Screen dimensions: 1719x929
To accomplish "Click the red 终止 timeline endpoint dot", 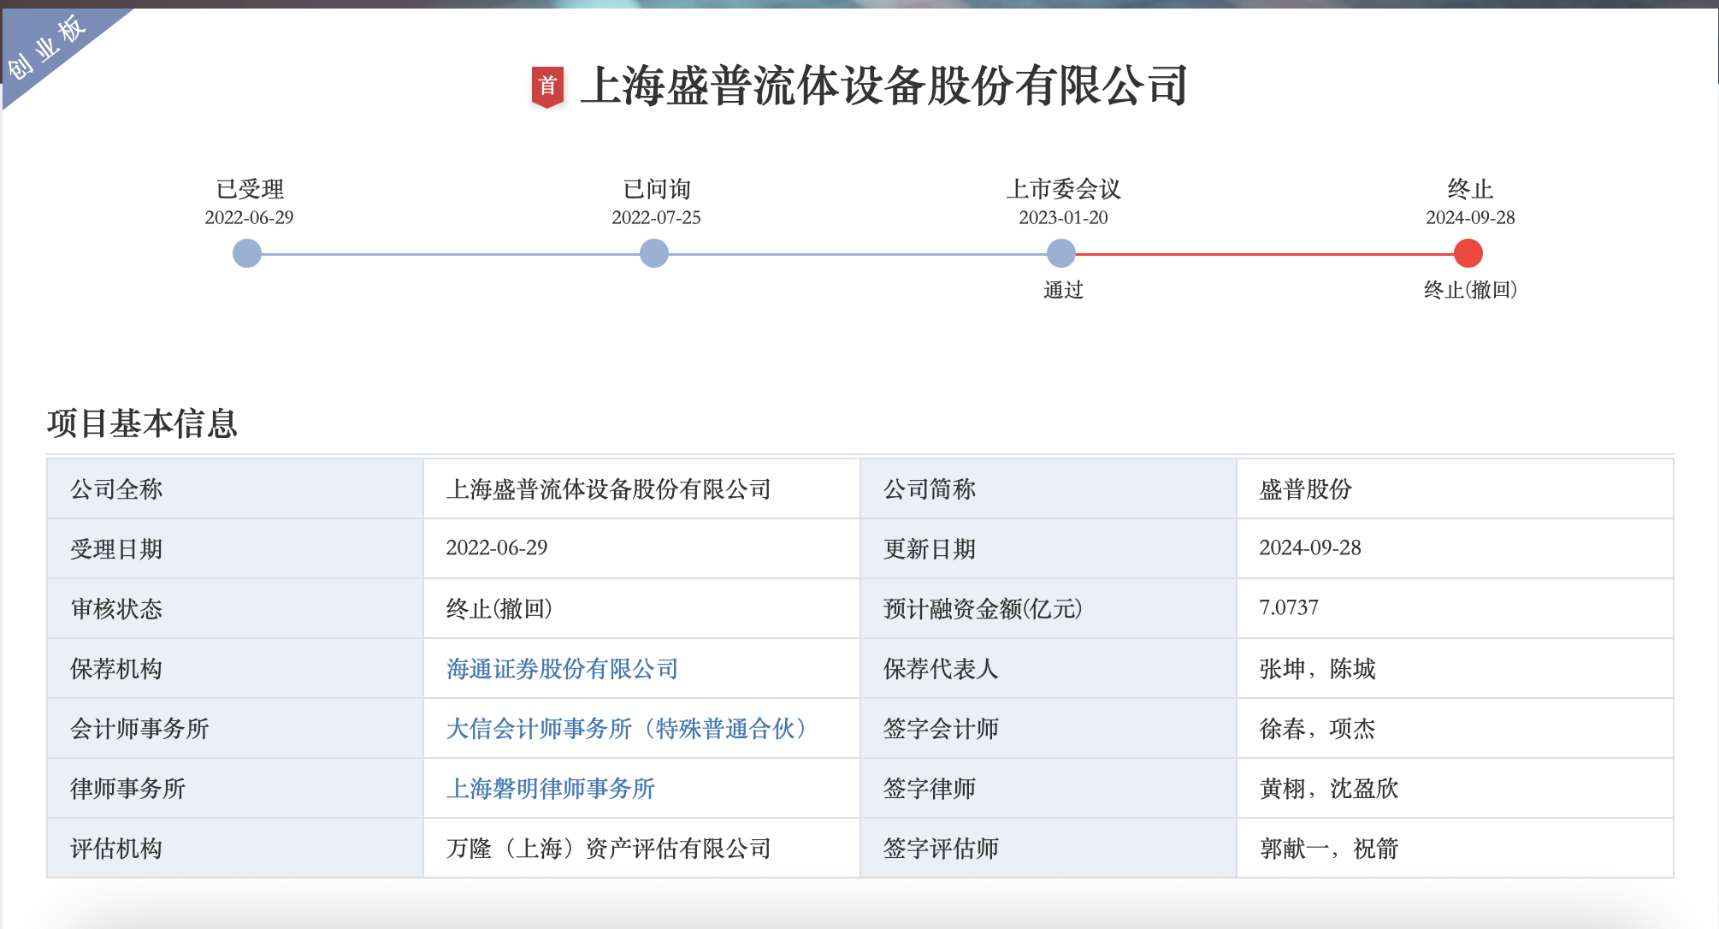I will 1468,253.
